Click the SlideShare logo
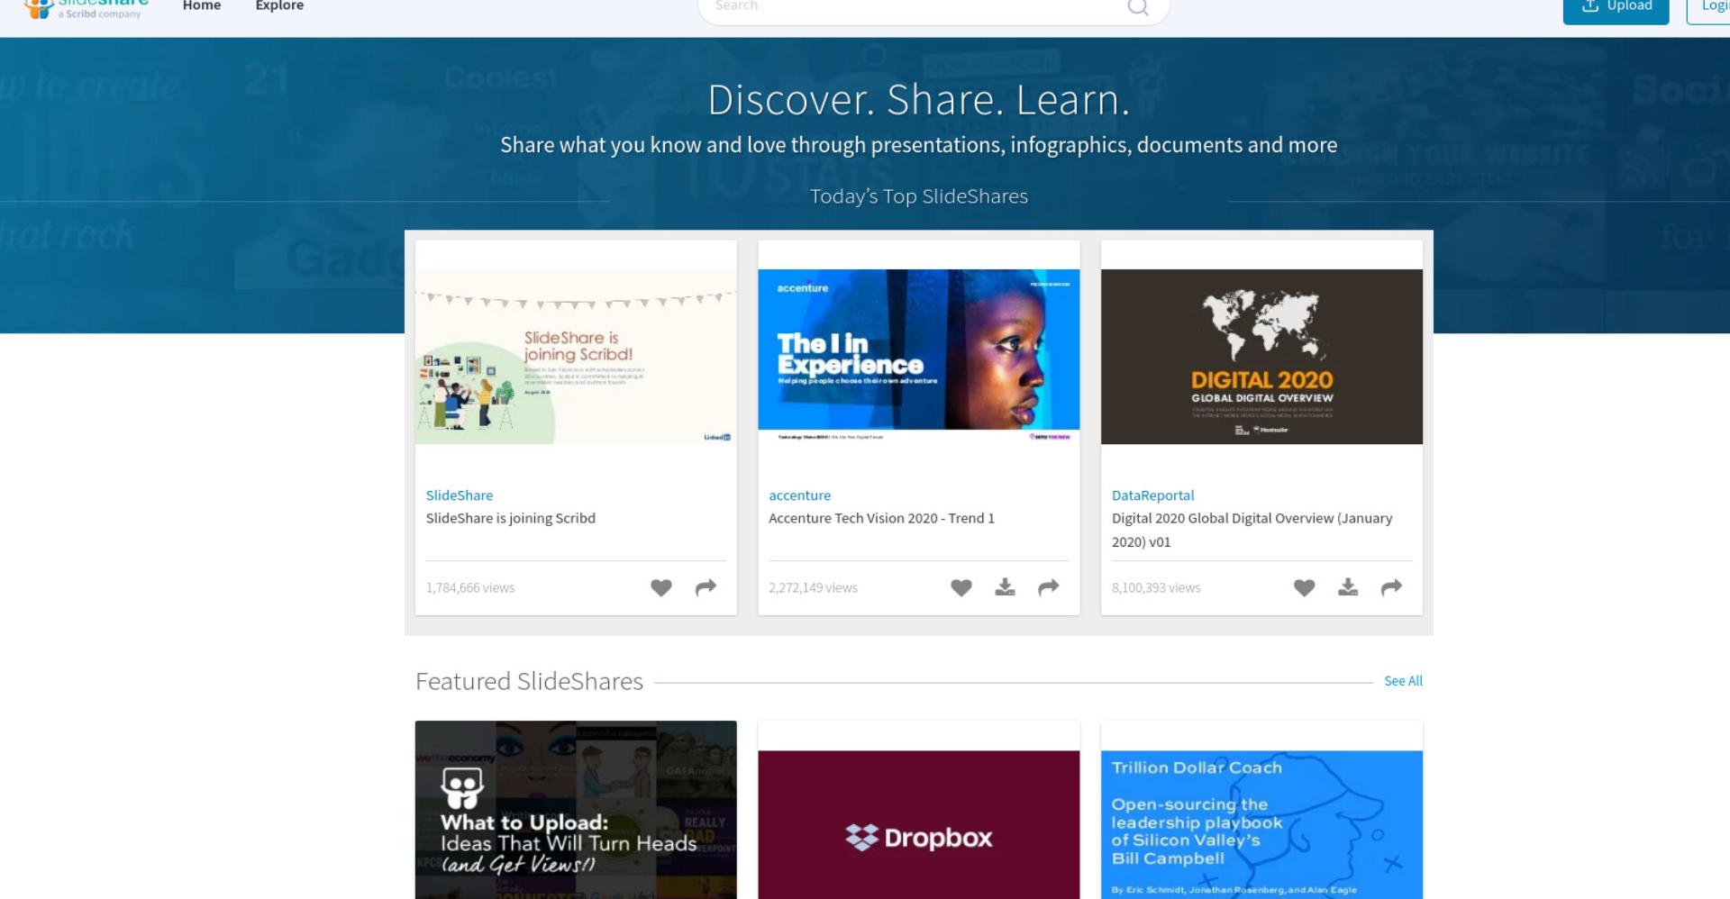The image size is (1730, 899). 86,7
